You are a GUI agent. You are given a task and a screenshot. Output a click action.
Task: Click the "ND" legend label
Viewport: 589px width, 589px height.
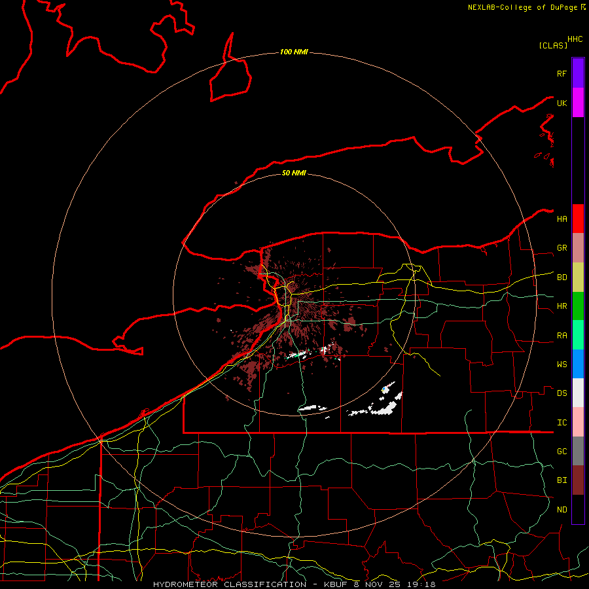562,510
